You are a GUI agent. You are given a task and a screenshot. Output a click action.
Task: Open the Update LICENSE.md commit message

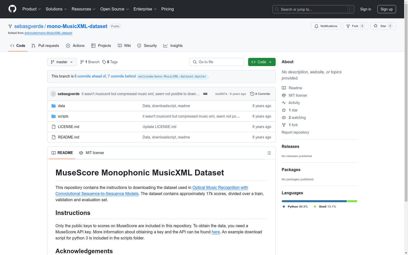[x=159, y=127]
